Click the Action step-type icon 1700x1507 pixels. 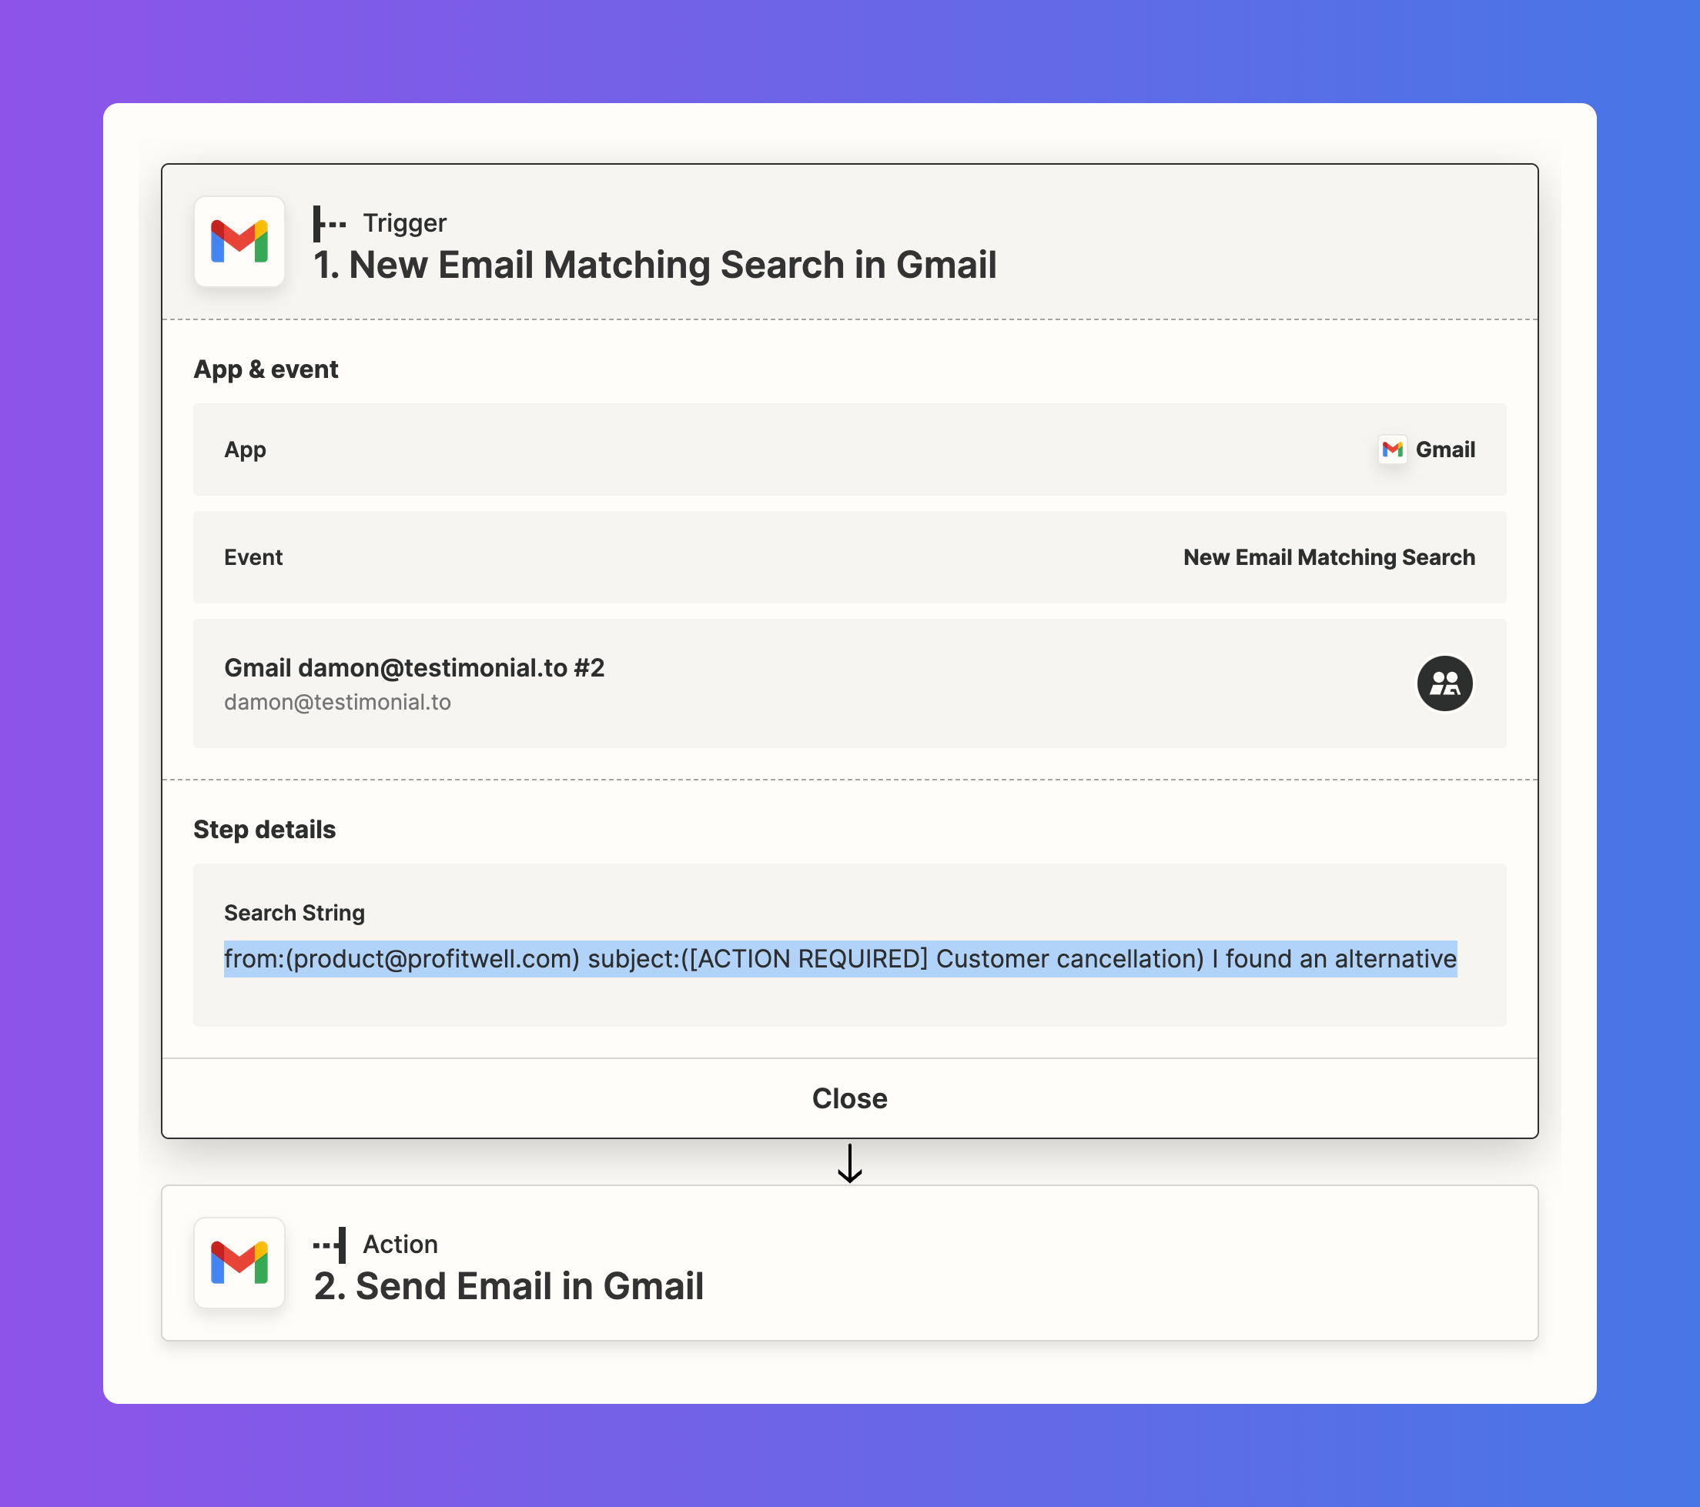click(x=330, y=1245)
